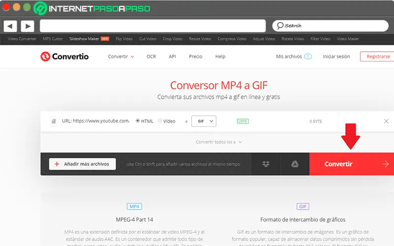Click the Conversor MP4 a GIF title

219,85
